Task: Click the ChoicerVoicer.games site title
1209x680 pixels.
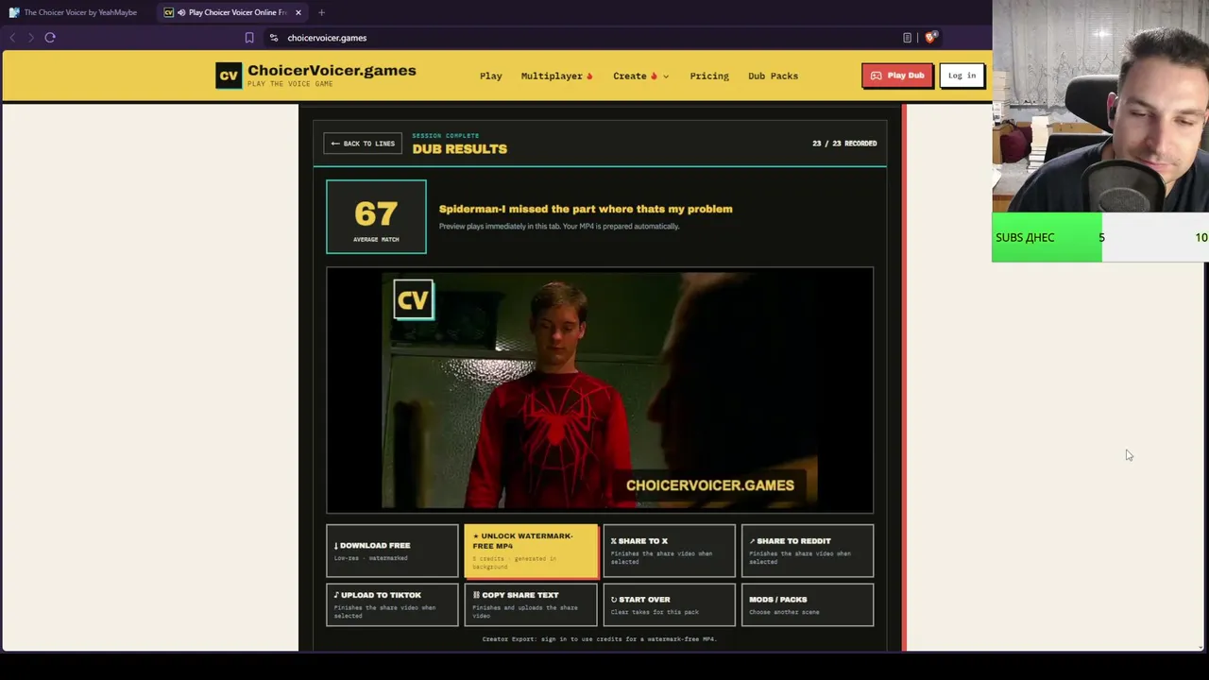Action: (x=332, y=71)
